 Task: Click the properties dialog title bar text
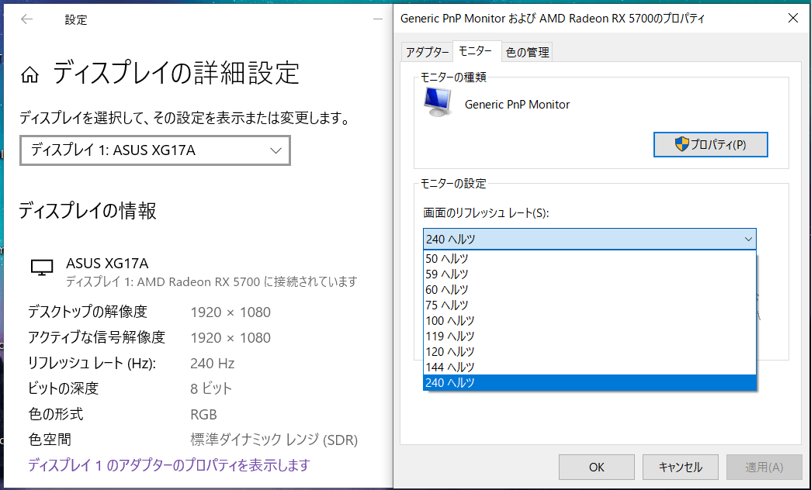pyautogui.click(x=553, y=19)
